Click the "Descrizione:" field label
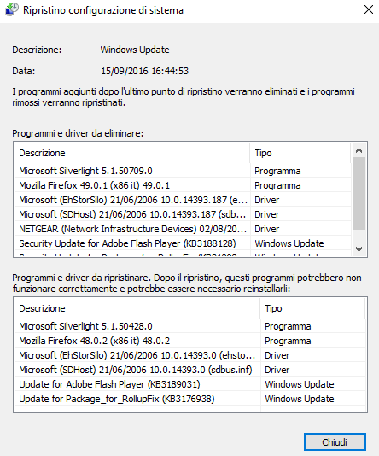The height and width of the screenshot is (456, 379). [37, 50]
